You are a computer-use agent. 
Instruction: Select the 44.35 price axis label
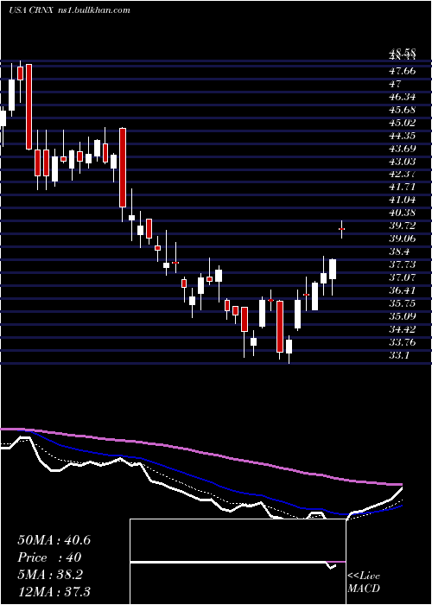click(402, 136)
